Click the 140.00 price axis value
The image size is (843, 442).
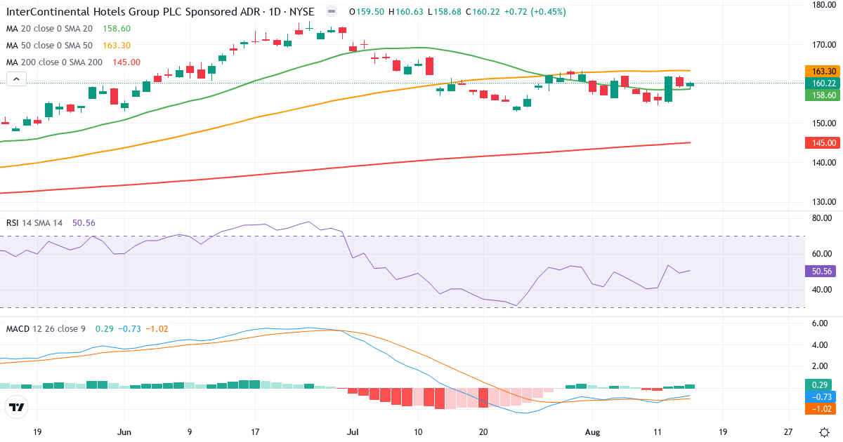(x=823, y=163)
